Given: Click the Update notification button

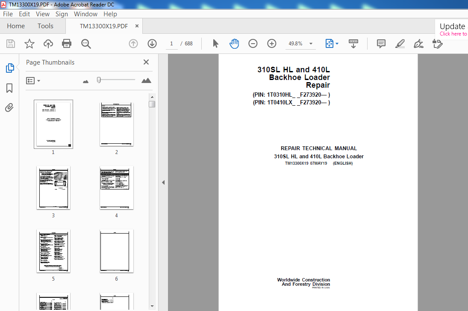Looking at the screenshot, I should point(453,30).
